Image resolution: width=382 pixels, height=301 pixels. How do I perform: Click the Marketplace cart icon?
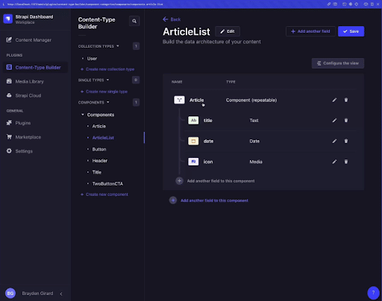tap(9, 137)
